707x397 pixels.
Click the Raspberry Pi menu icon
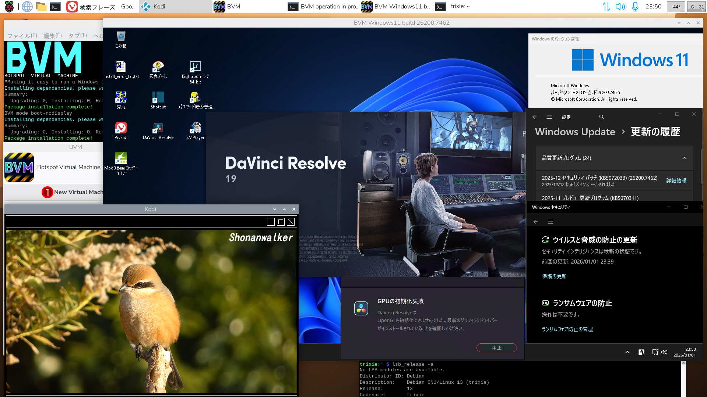[9, 6]
